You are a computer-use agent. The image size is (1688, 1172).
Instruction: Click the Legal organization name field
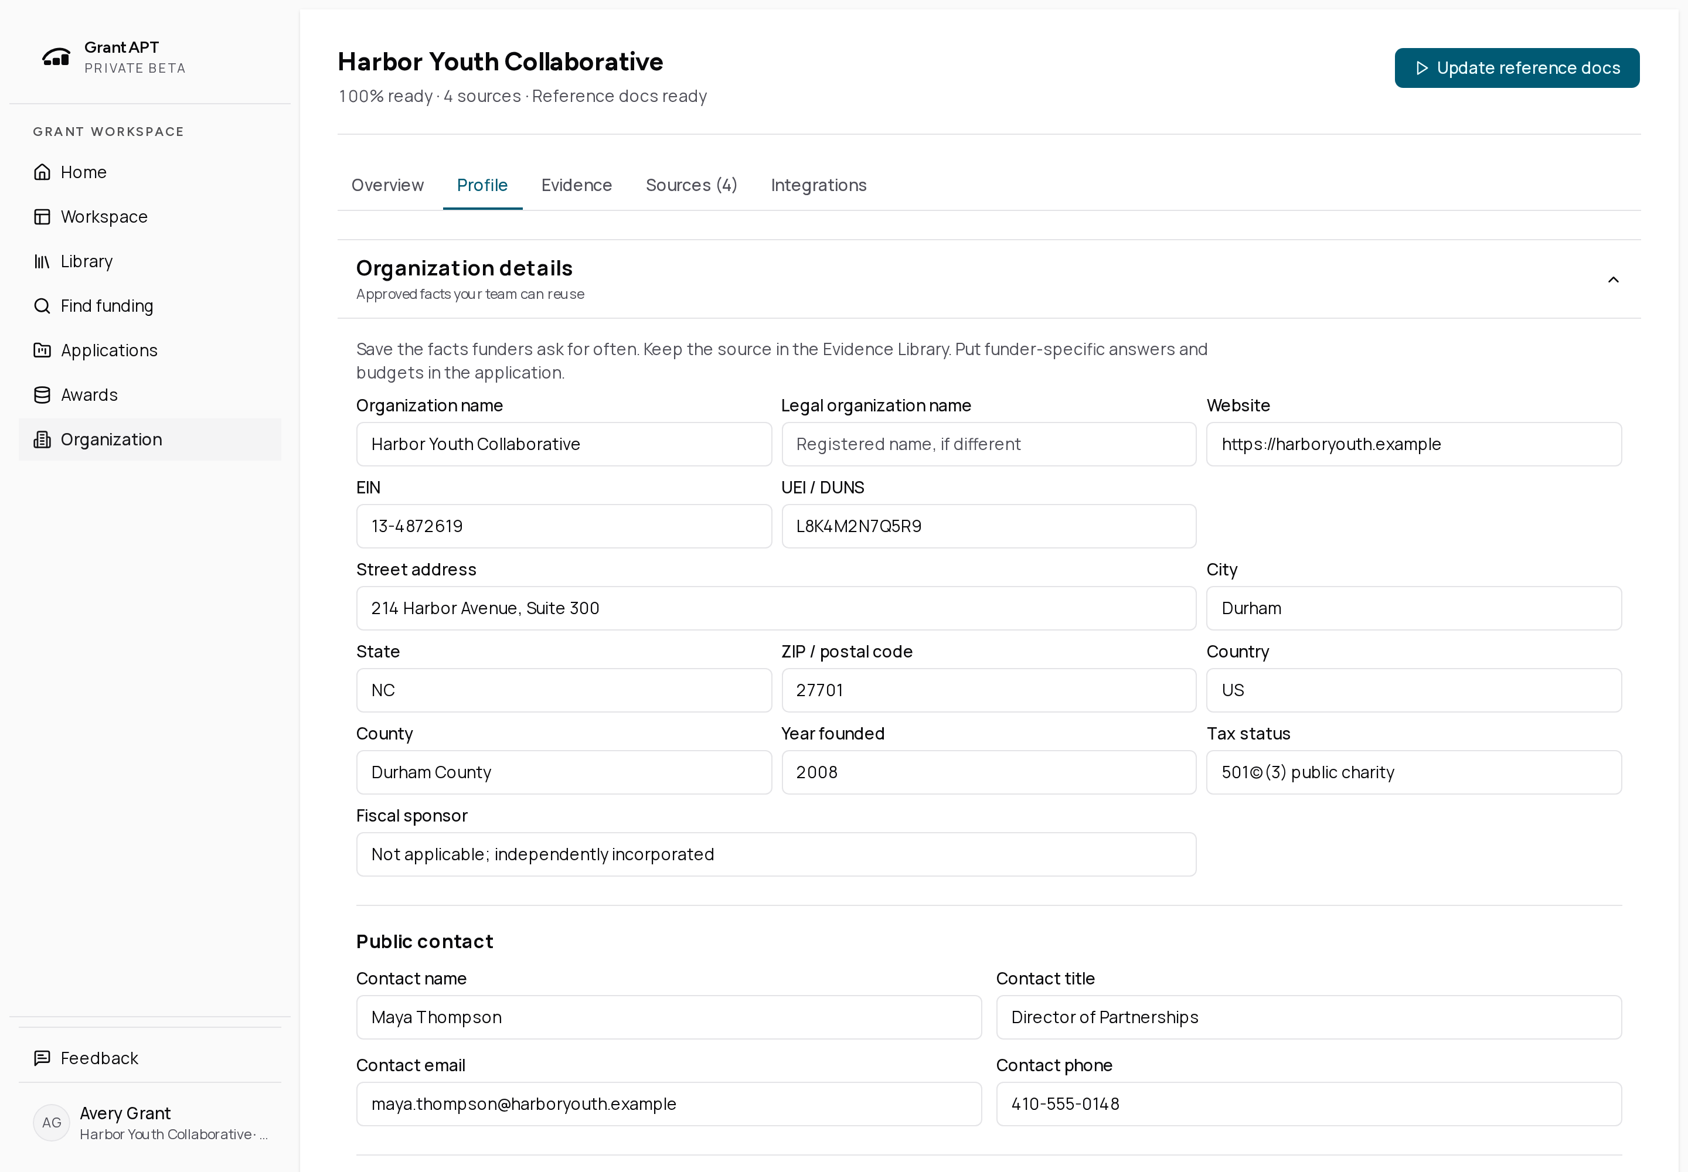coord(989,444)
